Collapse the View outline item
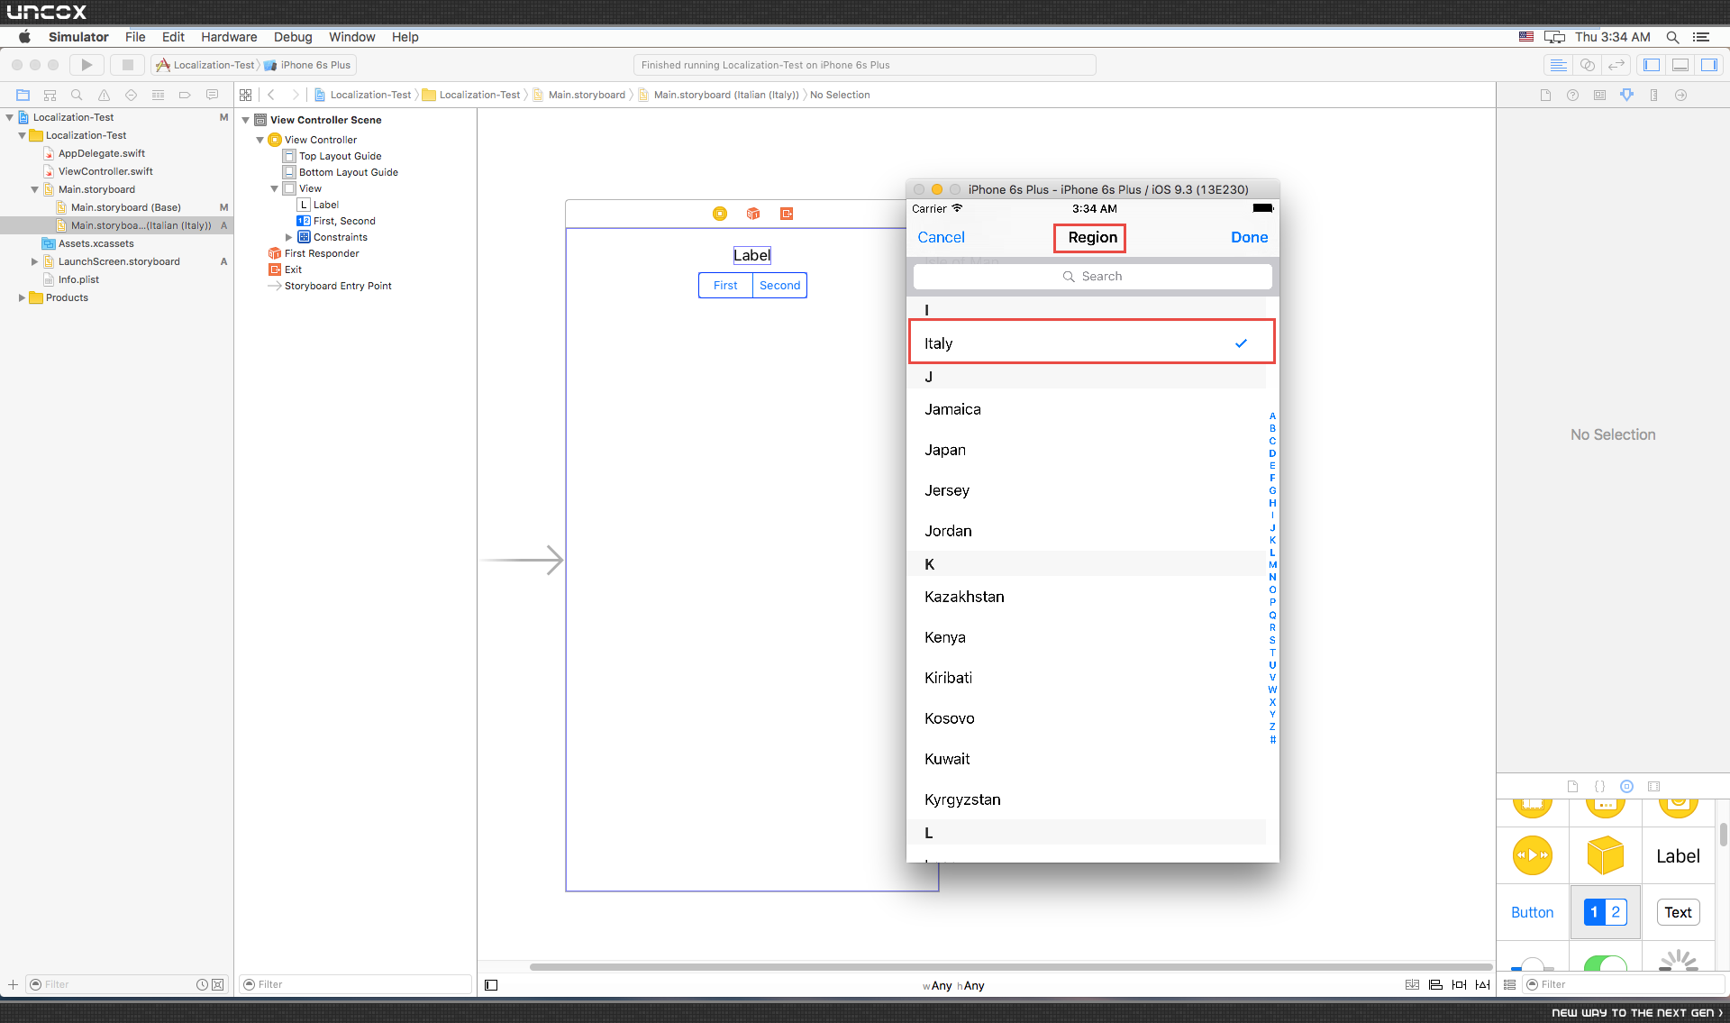The height and width of the screenshot is (1023, 1730). 275,188
